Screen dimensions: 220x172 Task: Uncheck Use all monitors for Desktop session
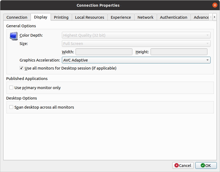click(21, 68)
